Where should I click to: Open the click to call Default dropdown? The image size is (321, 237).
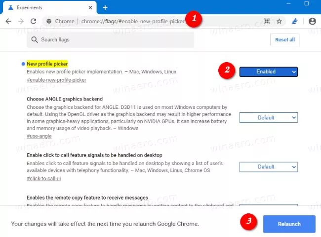click(269, 167)
